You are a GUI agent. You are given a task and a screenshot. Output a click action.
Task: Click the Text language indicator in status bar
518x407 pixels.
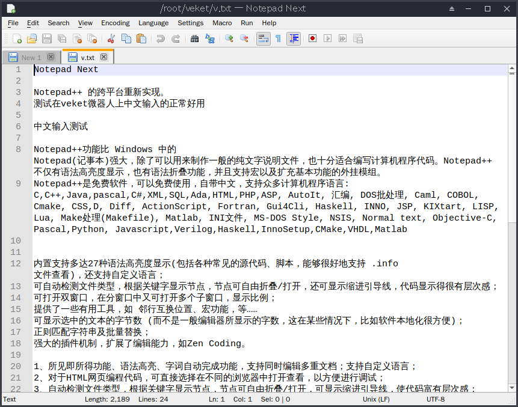[10, 399]
